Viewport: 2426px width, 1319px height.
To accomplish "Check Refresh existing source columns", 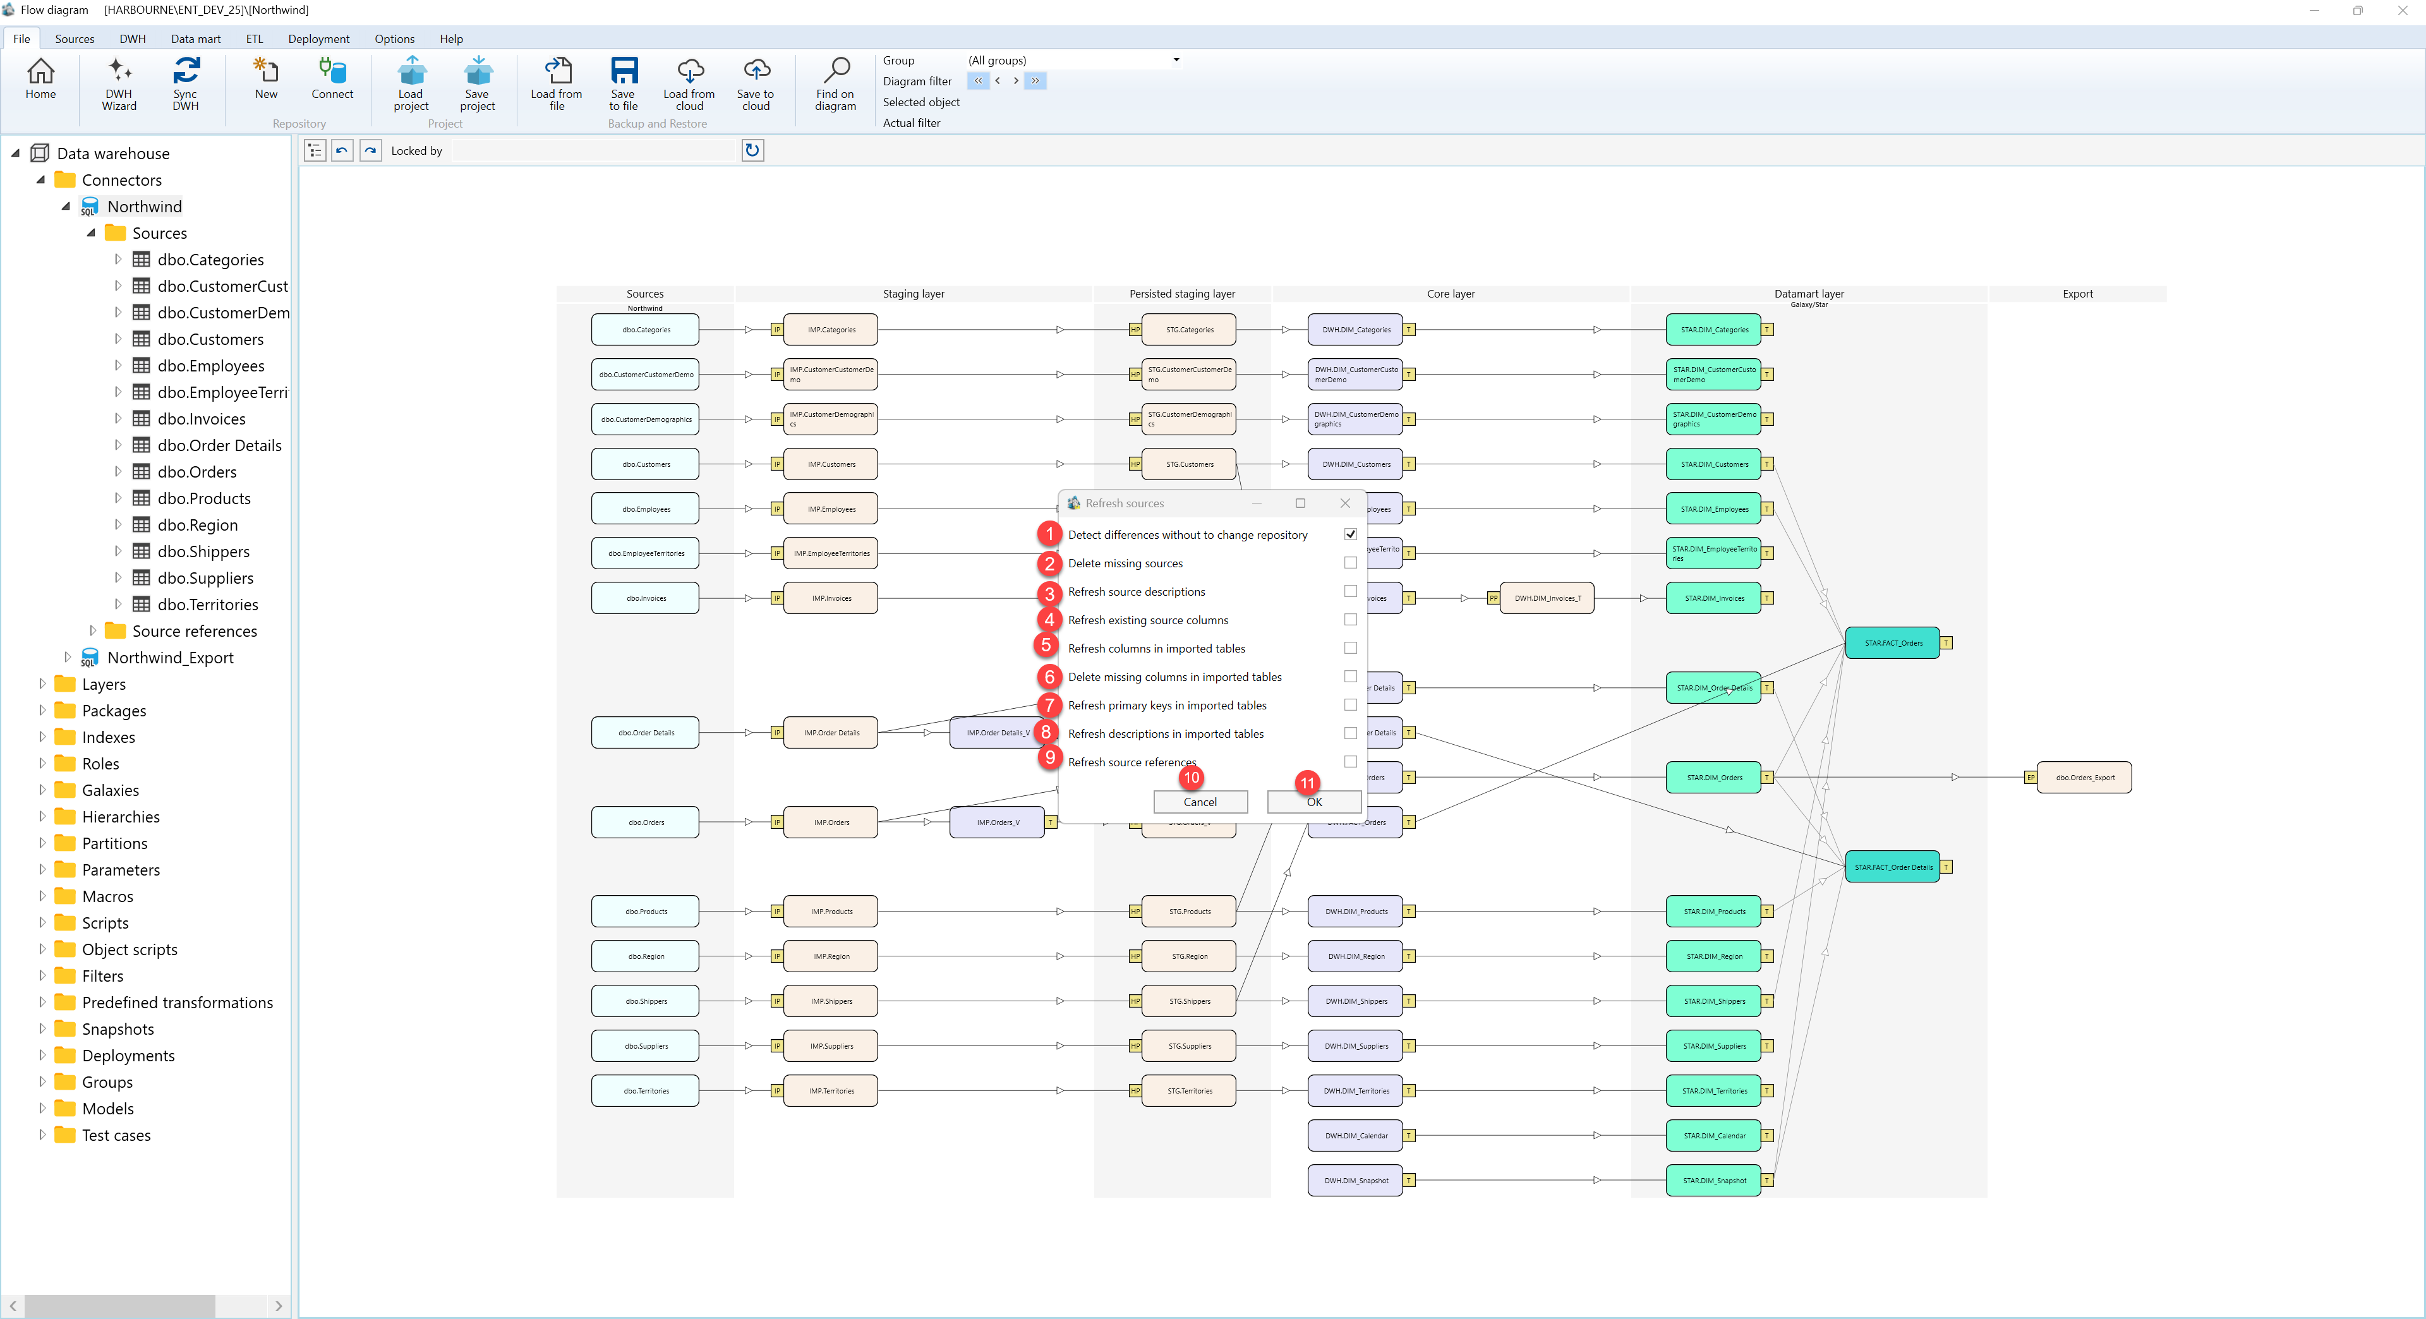I will (x=1349, y=620).
